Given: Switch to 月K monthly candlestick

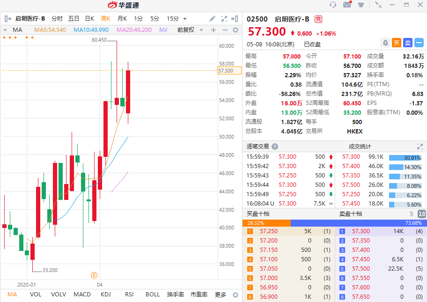Looking at the screenshot, I should (x=122, y=19).
